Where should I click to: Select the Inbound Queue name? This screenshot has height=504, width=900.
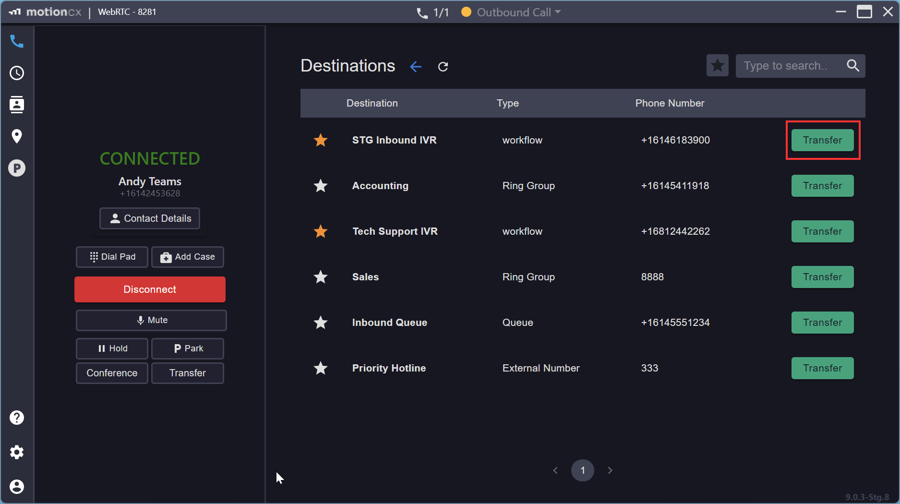(390, 323)
